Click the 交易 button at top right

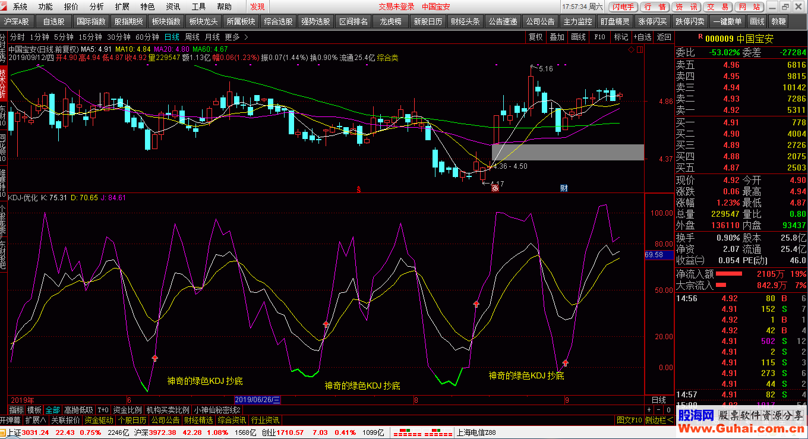pyautogui.click(x=718, y=7)
